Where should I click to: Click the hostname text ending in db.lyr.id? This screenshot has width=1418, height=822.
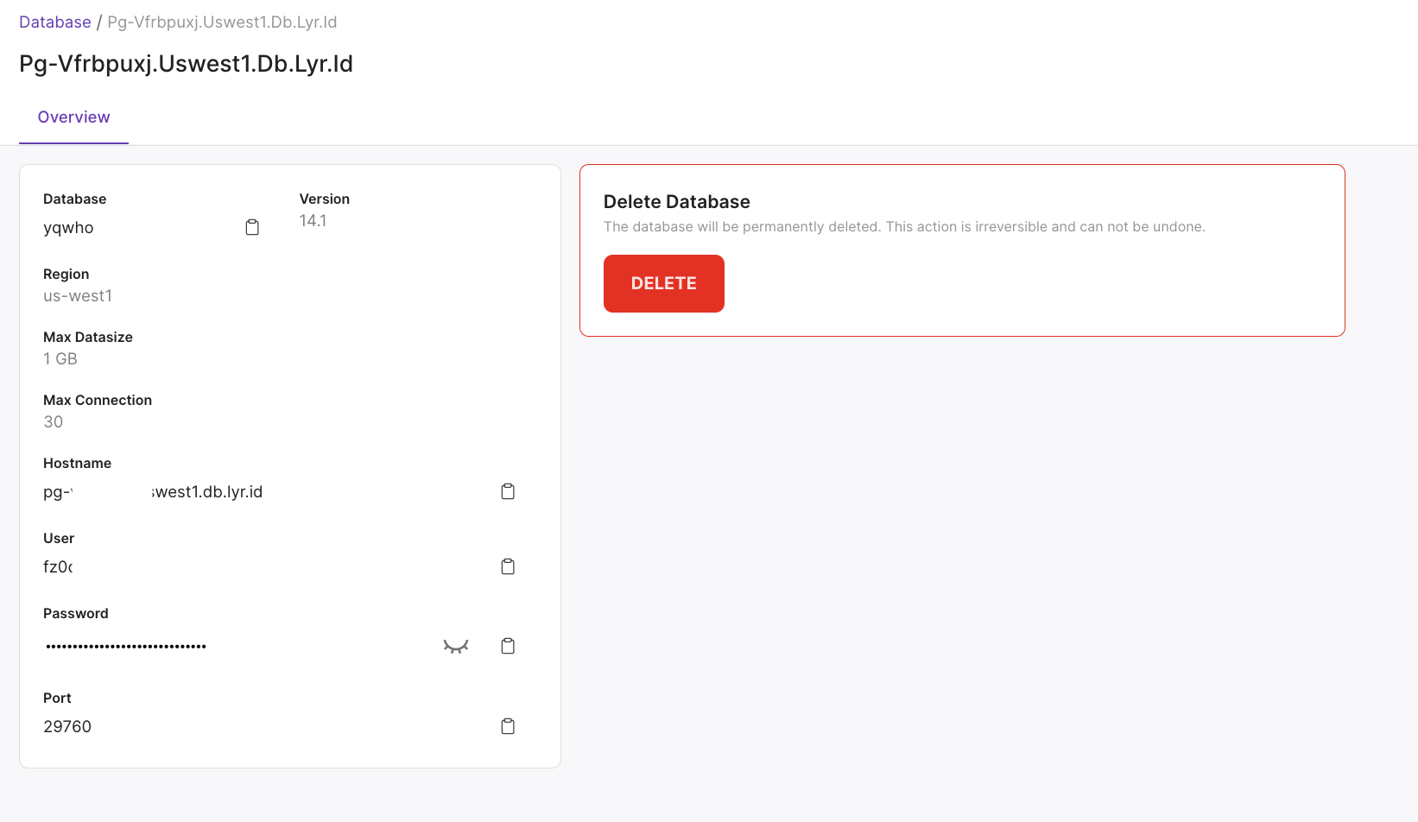coord(153,491)
